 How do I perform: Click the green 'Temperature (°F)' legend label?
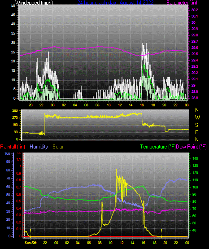click(158, 147)
